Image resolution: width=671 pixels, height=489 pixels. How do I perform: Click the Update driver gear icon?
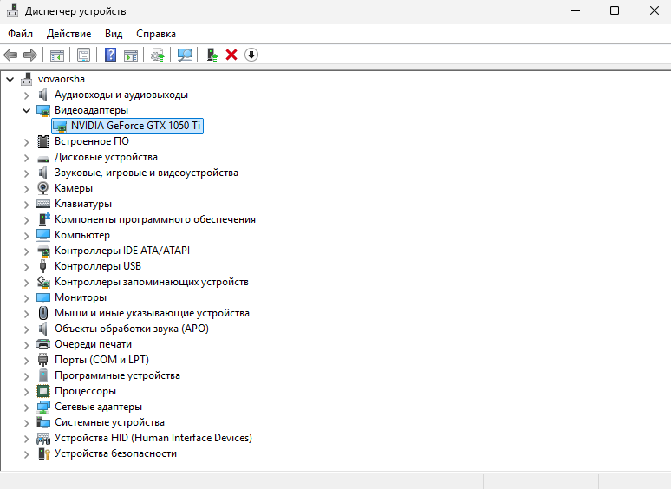pos(158,55)
